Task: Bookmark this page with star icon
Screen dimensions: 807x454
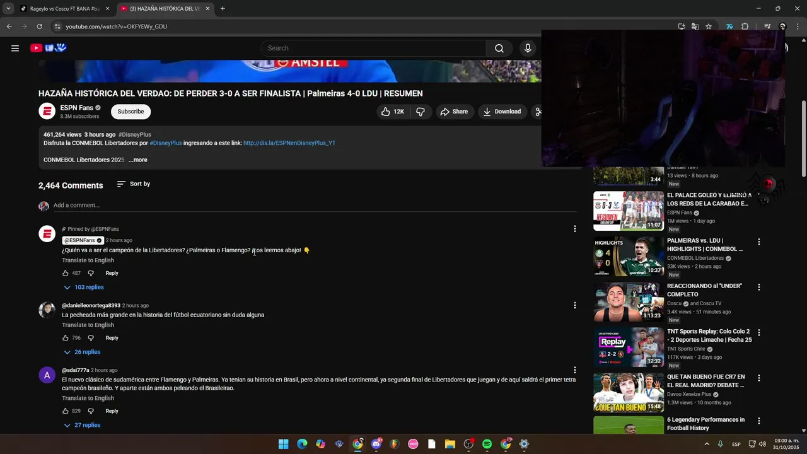Action: pos(709,26)
